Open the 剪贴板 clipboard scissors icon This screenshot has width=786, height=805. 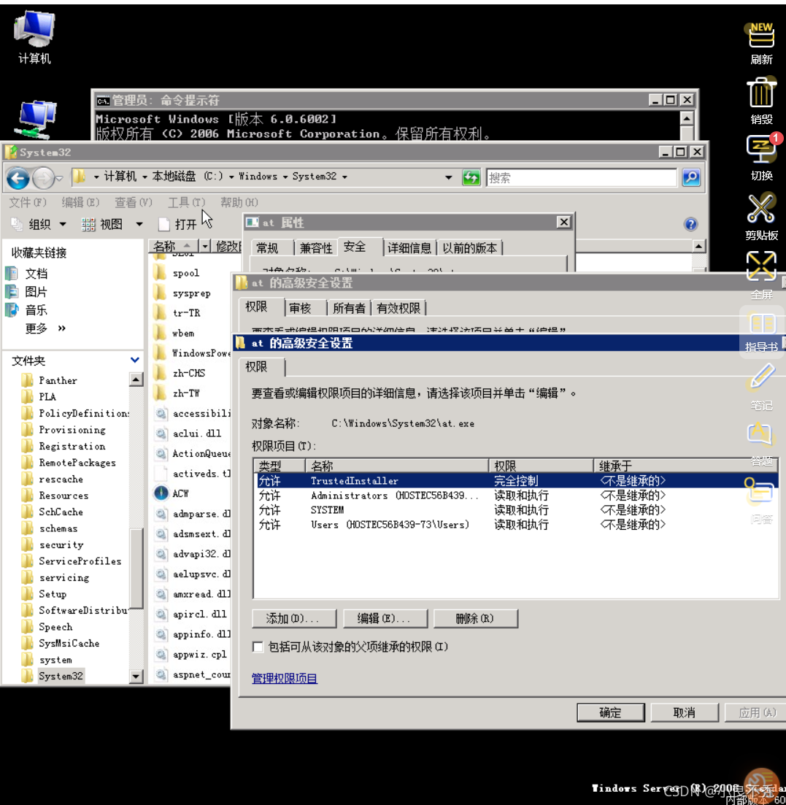pyautogui.click(x=761, y=209)
